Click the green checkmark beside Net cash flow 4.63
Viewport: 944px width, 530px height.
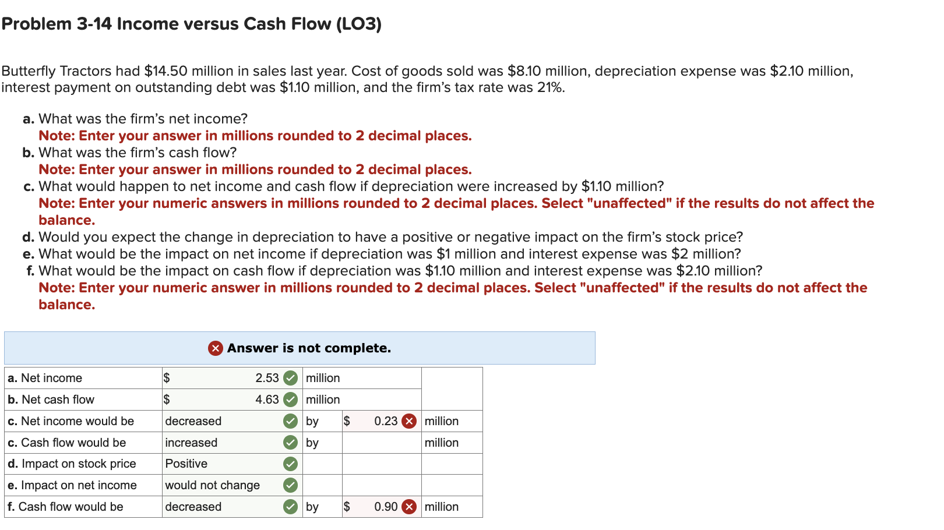point(290,400)
